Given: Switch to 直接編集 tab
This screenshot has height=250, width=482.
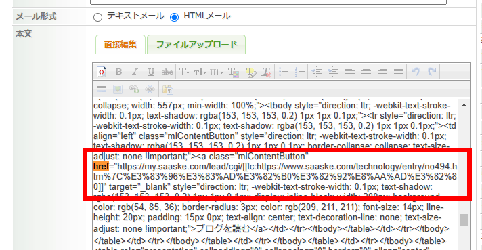Looking at the screenshot, I should 121,45.
